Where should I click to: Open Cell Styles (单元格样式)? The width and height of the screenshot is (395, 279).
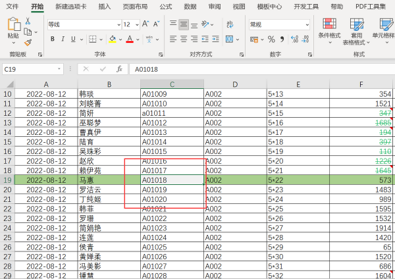[x=385, y=30]
